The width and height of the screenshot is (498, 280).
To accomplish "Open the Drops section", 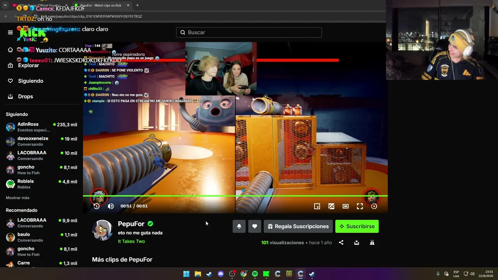I will click(x=20, y=96).
